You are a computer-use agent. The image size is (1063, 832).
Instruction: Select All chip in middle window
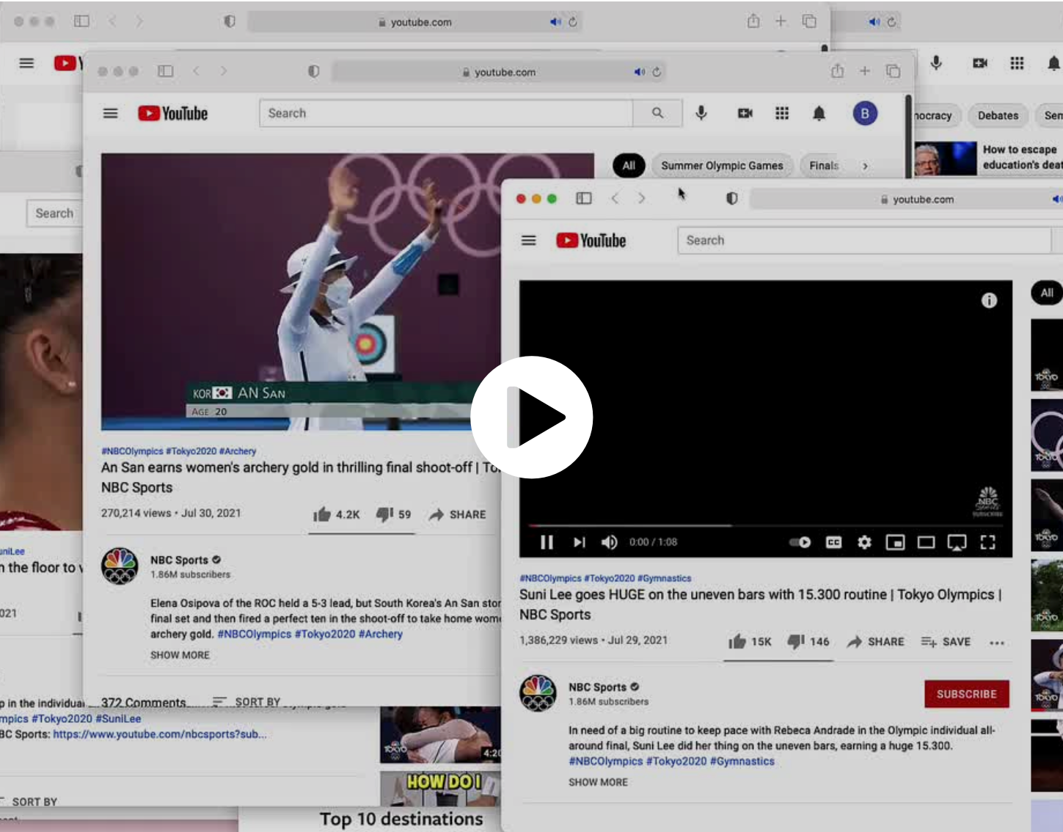629,166
